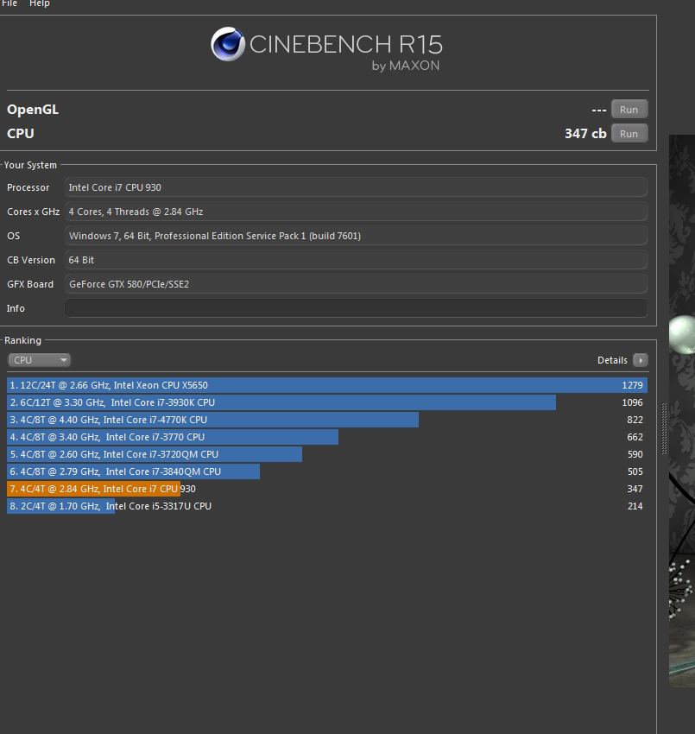Click the 347 cb CPU score
The height and width of the screenshot is (734, 695).
[x=585, y=133]
